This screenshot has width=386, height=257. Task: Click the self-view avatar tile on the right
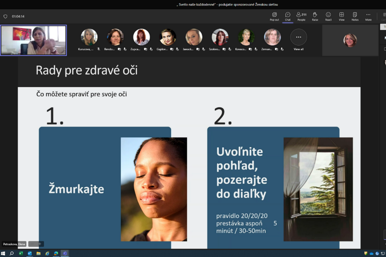click(x=350, y=40)
